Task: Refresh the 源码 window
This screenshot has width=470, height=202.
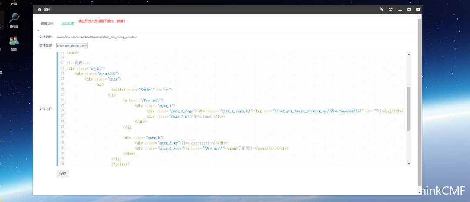Action: point(390,10)
